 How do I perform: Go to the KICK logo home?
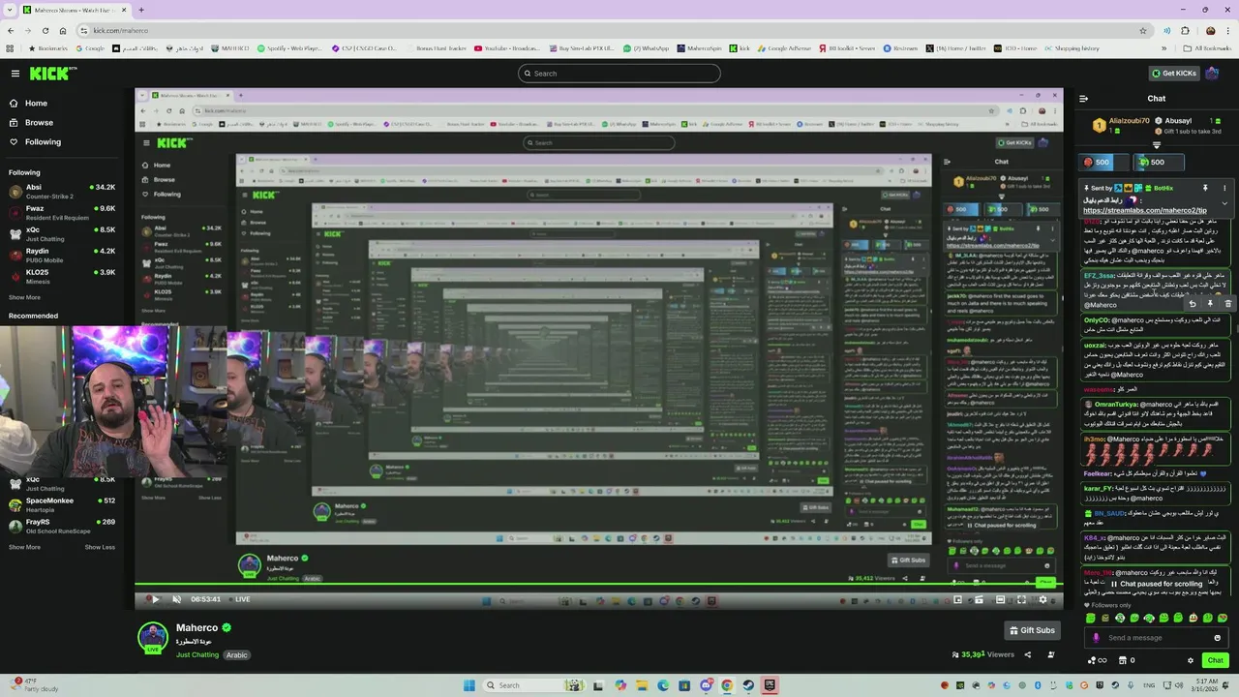point(48,74)
